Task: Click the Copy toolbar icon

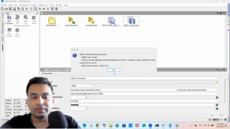Action: coord(18,9)
